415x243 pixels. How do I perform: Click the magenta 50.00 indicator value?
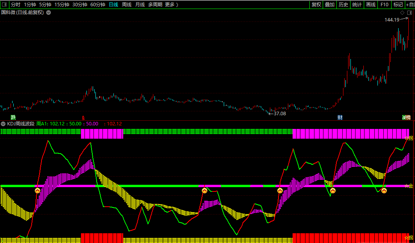pos(92,124)
